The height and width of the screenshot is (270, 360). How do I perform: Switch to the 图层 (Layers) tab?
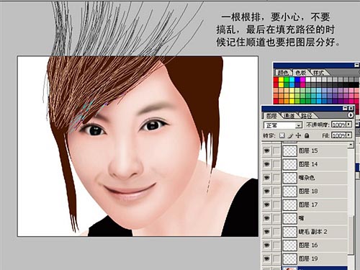271,116
